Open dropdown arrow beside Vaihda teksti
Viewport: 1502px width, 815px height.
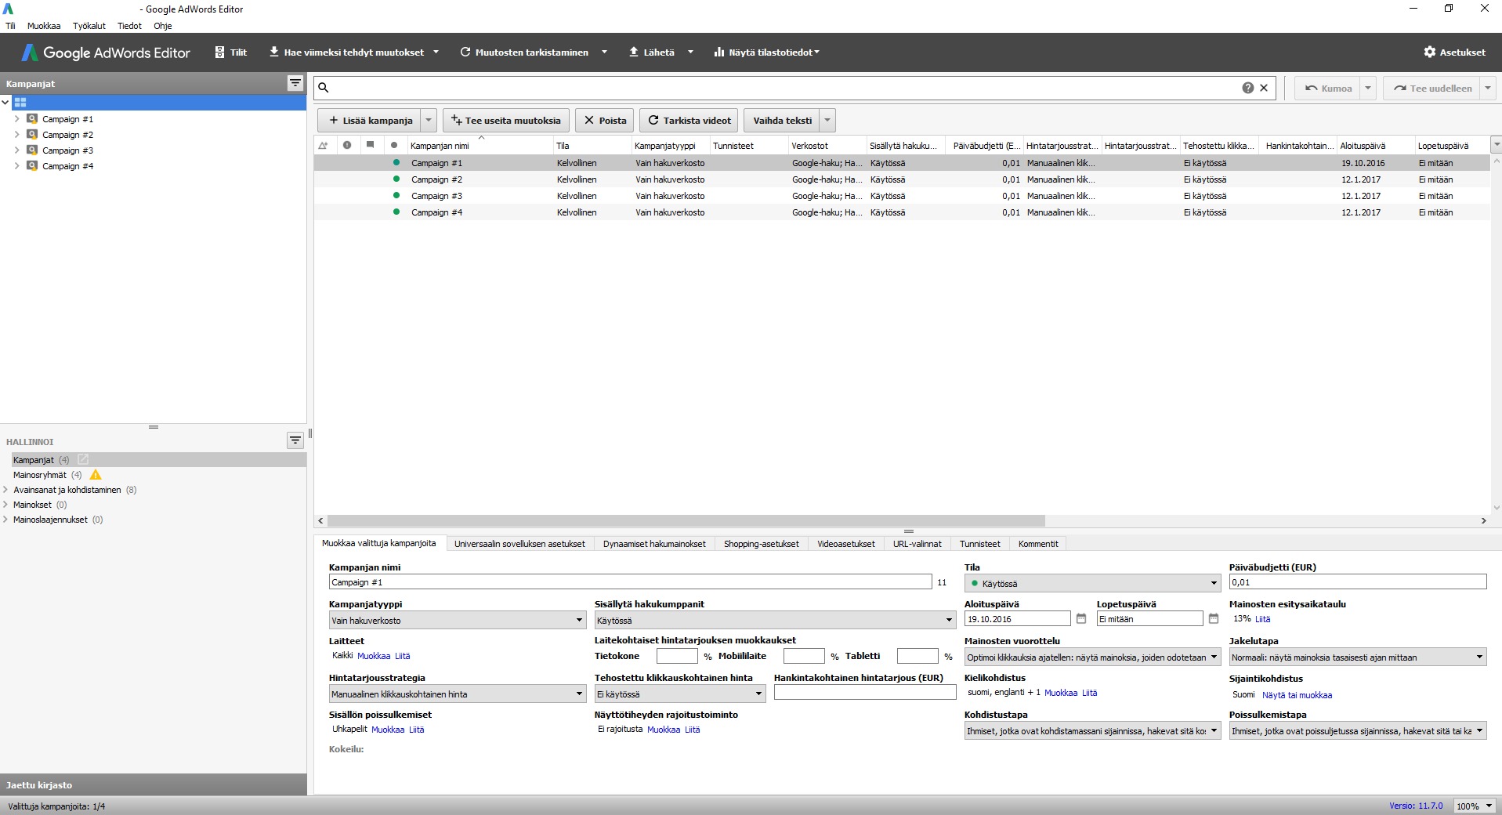click(827, 121)
